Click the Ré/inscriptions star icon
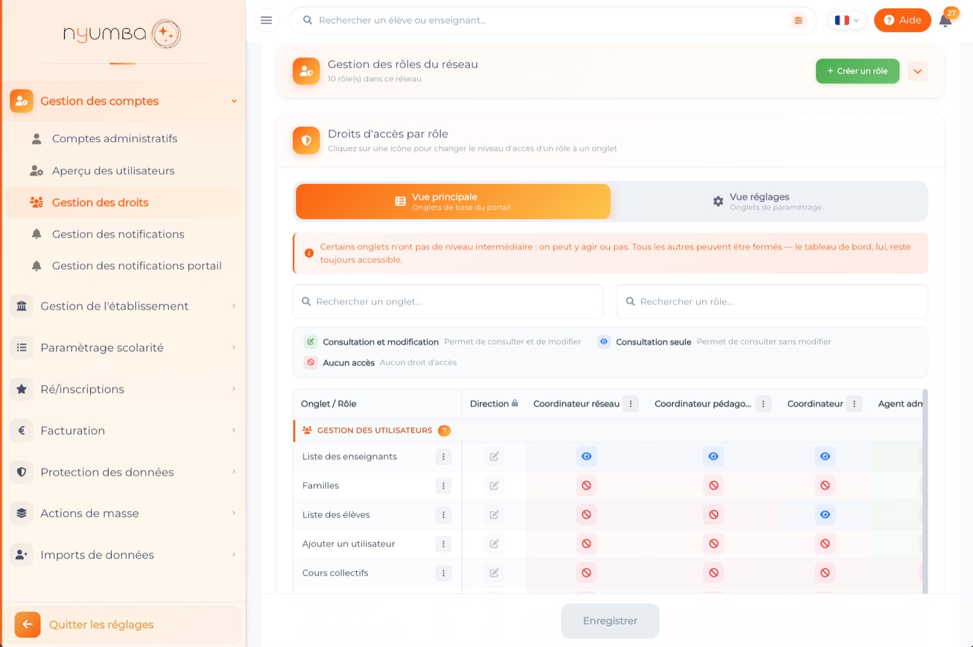Image resolution: width=973 pixels, height=647 pixels. click(x=22, y=389)
